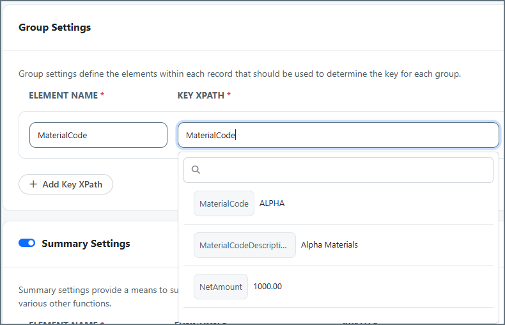
Task: Click the magnifier icon in the dropdown search
Action: point(196,170)
